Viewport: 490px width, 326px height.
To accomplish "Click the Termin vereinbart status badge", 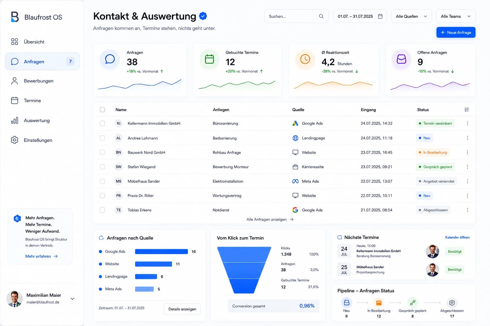I will pos(435,124).
